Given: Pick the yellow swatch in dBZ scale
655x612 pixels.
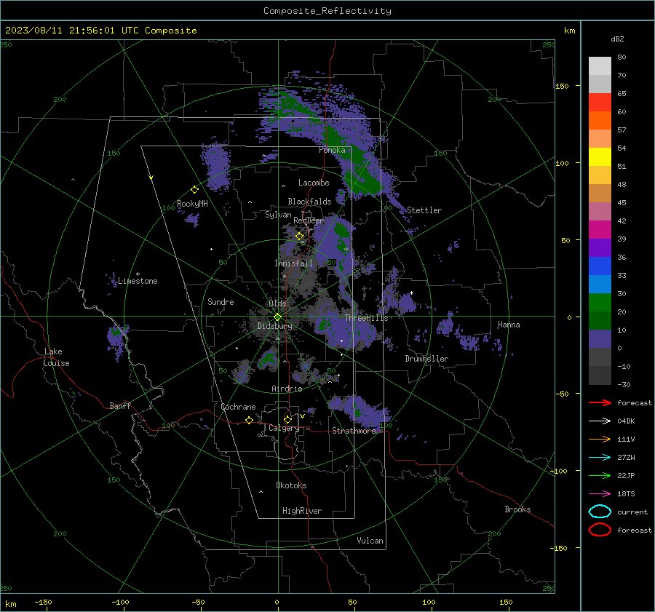Looking at the screenshot, I should tap(600, 156).
